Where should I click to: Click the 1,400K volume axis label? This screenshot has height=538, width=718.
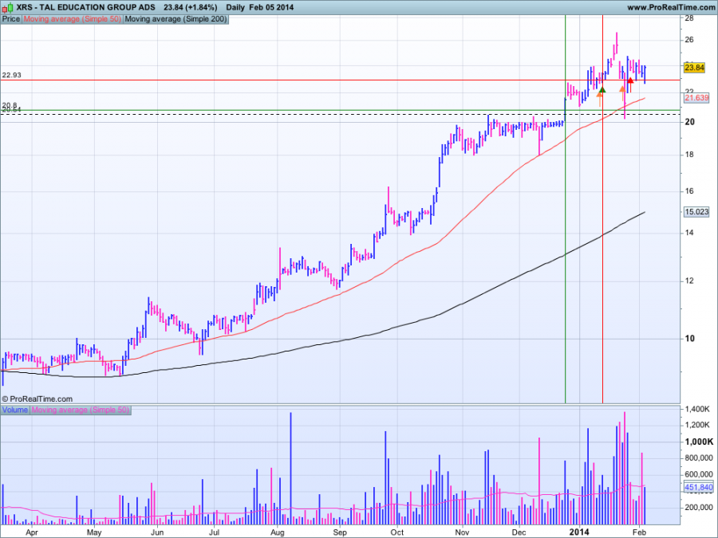698,409
